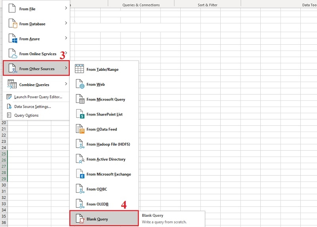Click the From Web globe icon
This screenshot has height=227, width=317.
[80, 84]
